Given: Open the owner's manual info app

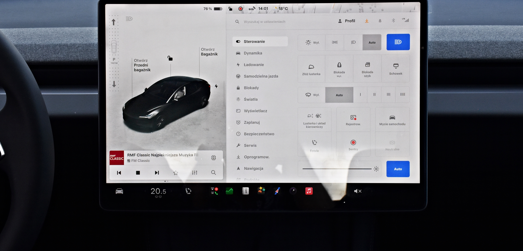Looking at the screenshot, I should (245, 191).
